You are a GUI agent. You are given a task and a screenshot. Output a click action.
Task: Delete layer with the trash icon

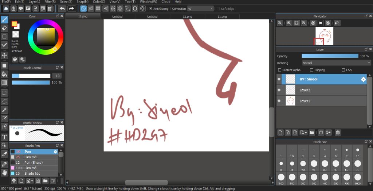point(338,133)
